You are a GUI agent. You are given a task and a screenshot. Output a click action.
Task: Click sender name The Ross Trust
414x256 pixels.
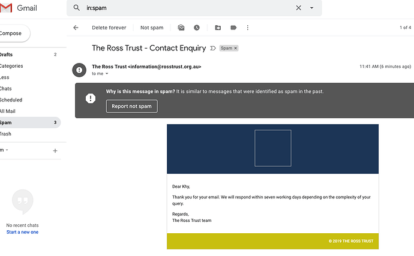pyautogui.click(x=109, y=67)
